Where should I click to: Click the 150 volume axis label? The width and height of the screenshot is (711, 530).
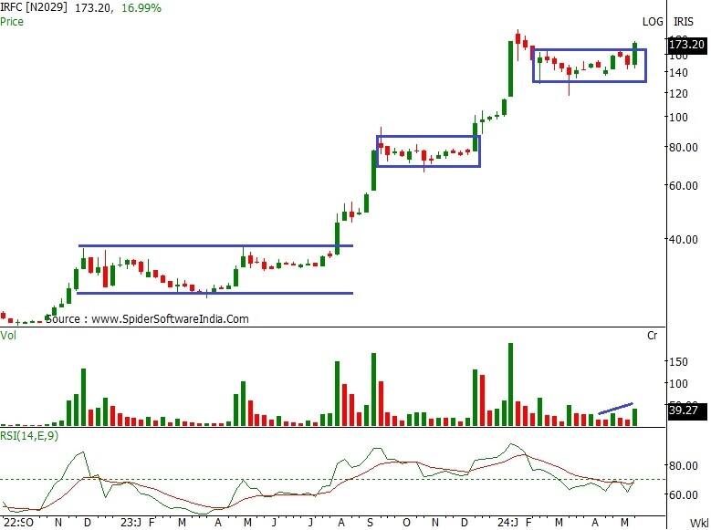(x=679, y=362)
